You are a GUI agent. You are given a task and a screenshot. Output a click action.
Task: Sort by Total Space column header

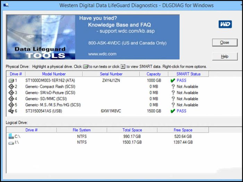(x=132, y=130)
